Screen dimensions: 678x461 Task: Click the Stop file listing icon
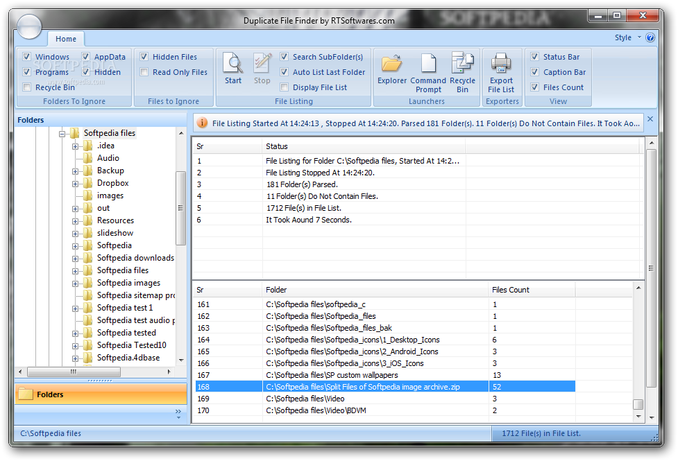point(262,62)
